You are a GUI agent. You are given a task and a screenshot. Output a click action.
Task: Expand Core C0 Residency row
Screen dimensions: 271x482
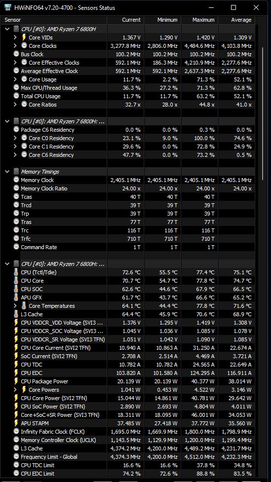pos(15,138)
